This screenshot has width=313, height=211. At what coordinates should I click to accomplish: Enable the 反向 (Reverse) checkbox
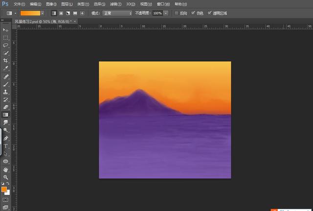[177, 13]
